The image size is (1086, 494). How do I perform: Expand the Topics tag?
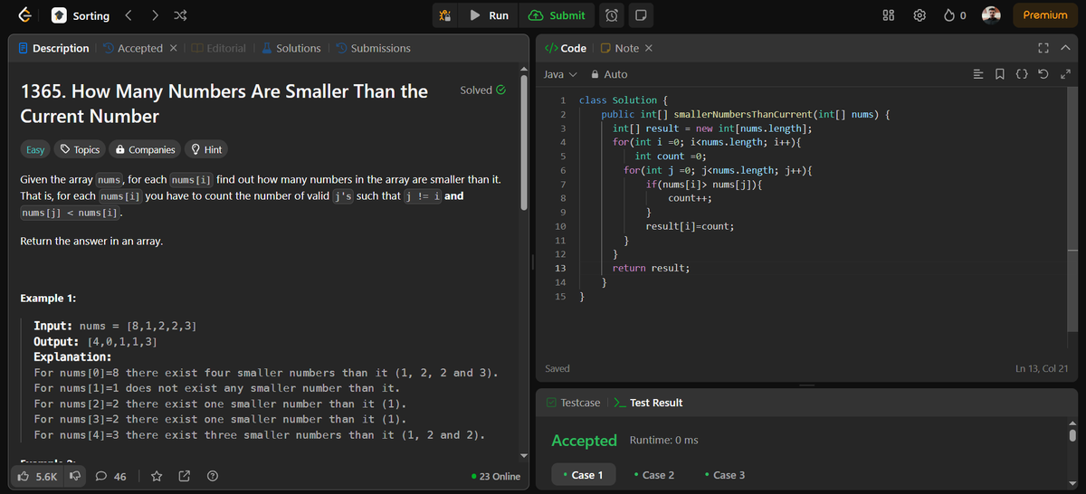(81, 149)
